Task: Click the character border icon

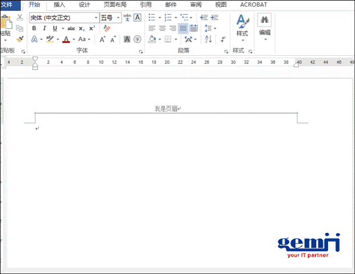Action: pos(137,18)
